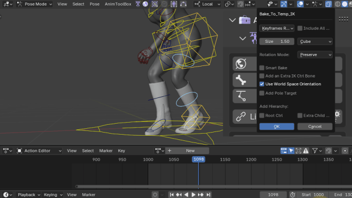Toggle the viewport gizmo icon in header
The width and height of the screenshot is (352, 198).
click(284, 4)
